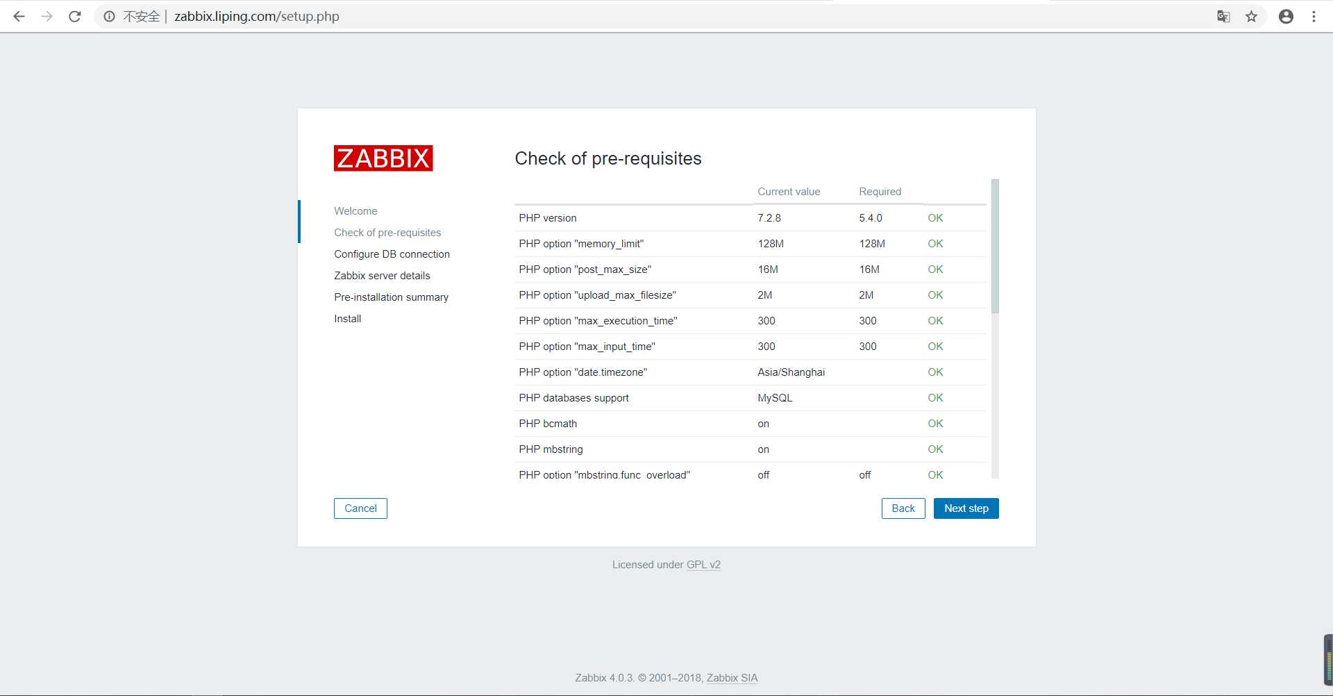
Task: Click the Cancel button
Action: pos(360,508)
